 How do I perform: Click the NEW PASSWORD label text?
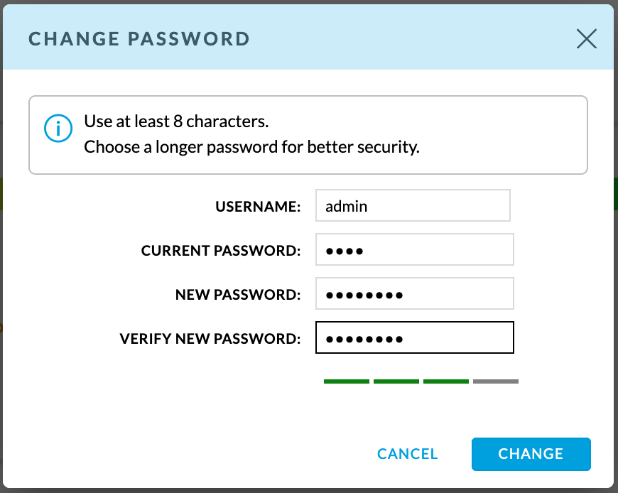point(238,295)
